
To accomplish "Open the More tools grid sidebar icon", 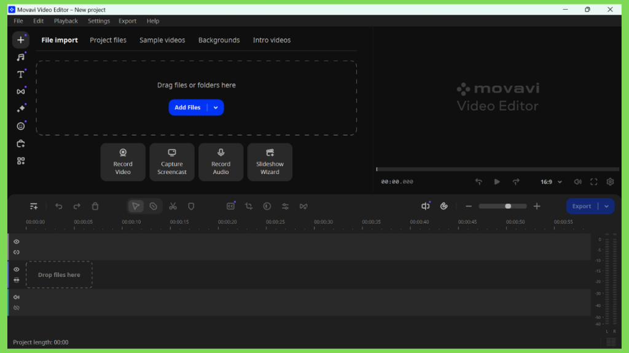I will (x=20, y=161).
